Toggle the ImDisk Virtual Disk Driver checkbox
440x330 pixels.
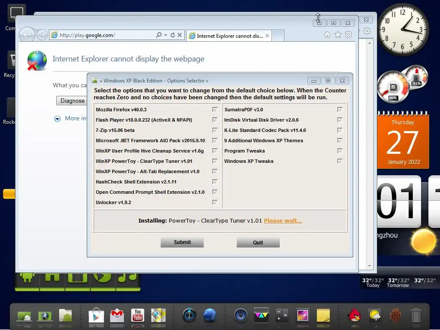[x=339, y=120]
